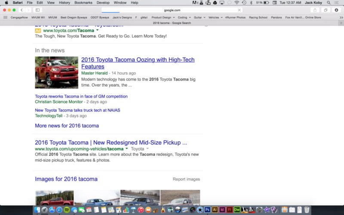Show hidden bookmarks with the double chevron
Screen dimensions: 344x215
[x=341, y=17]
